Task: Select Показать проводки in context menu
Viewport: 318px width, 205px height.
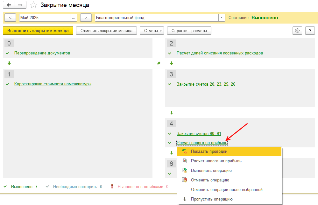Action: click(209, 151)
